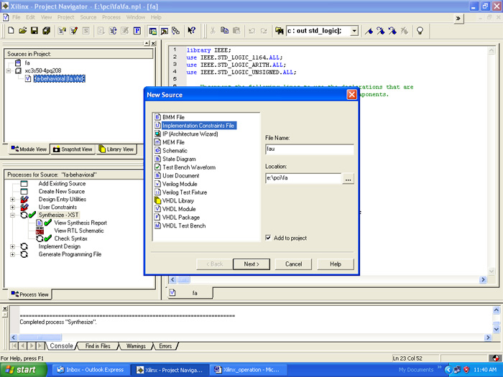The width and height of the screenshot is (503, 377).
Task: Click the Save All toolbar icon
Action: (47, 31)
